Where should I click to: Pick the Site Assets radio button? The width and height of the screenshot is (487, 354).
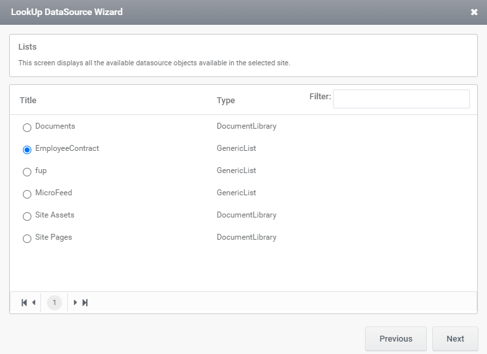[x=27, y=216]
